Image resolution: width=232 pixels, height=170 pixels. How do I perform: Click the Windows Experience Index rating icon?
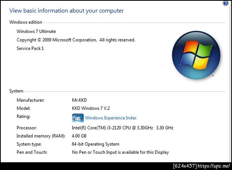click(78, 118)
